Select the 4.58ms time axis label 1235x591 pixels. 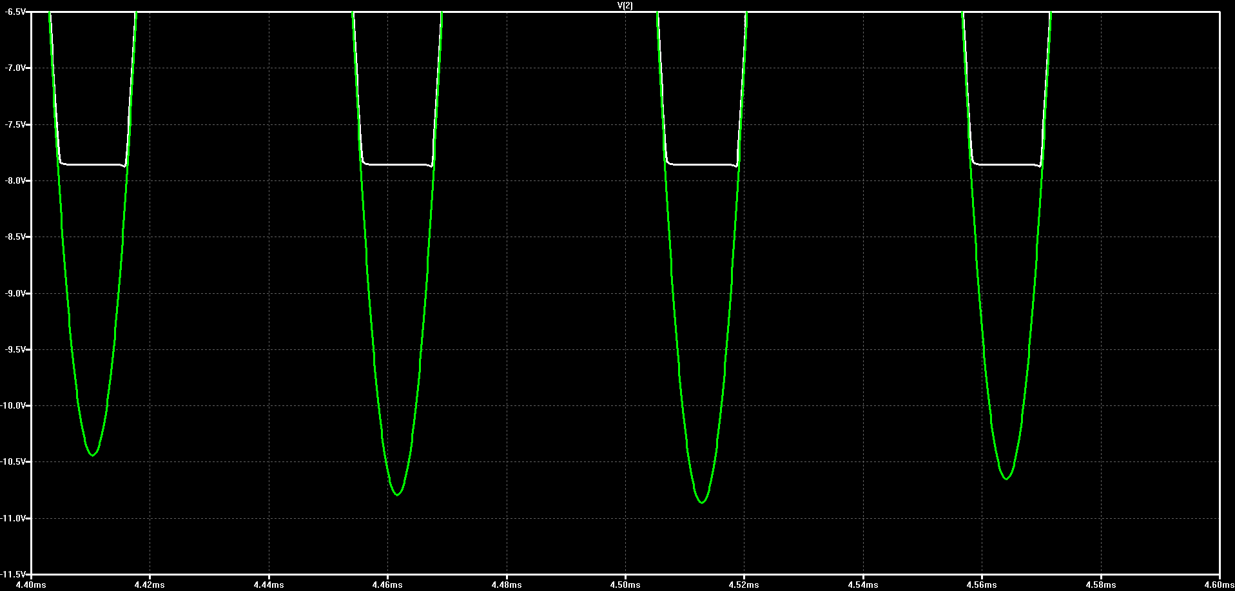(1101, 585)
